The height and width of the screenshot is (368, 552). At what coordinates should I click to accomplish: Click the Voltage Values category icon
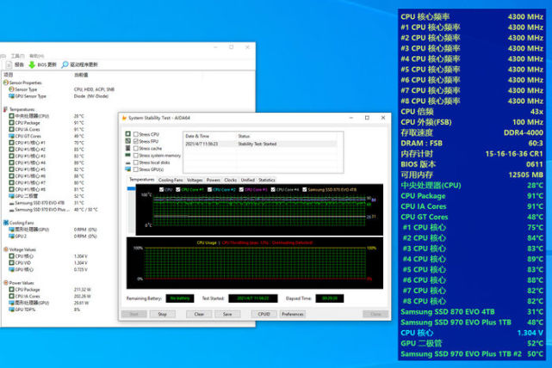5,248
